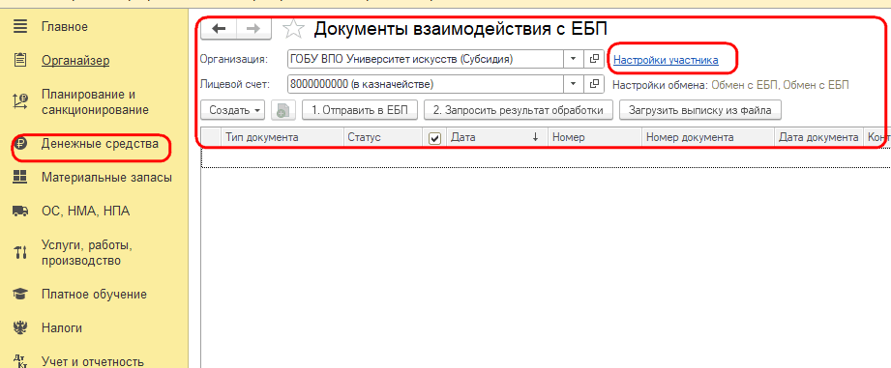
Task: Click the Лицевой счет input field
Action: (426, 84)
